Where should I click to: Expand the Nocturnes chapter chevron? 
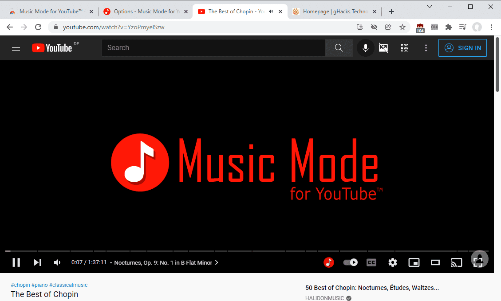pyautogui.click(x=216, y=262)
